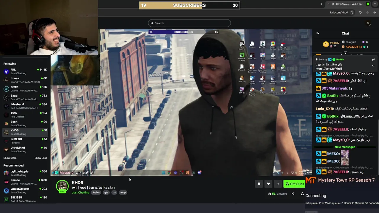
Task: Select the gta tag
Action: (x=106, y=193)
